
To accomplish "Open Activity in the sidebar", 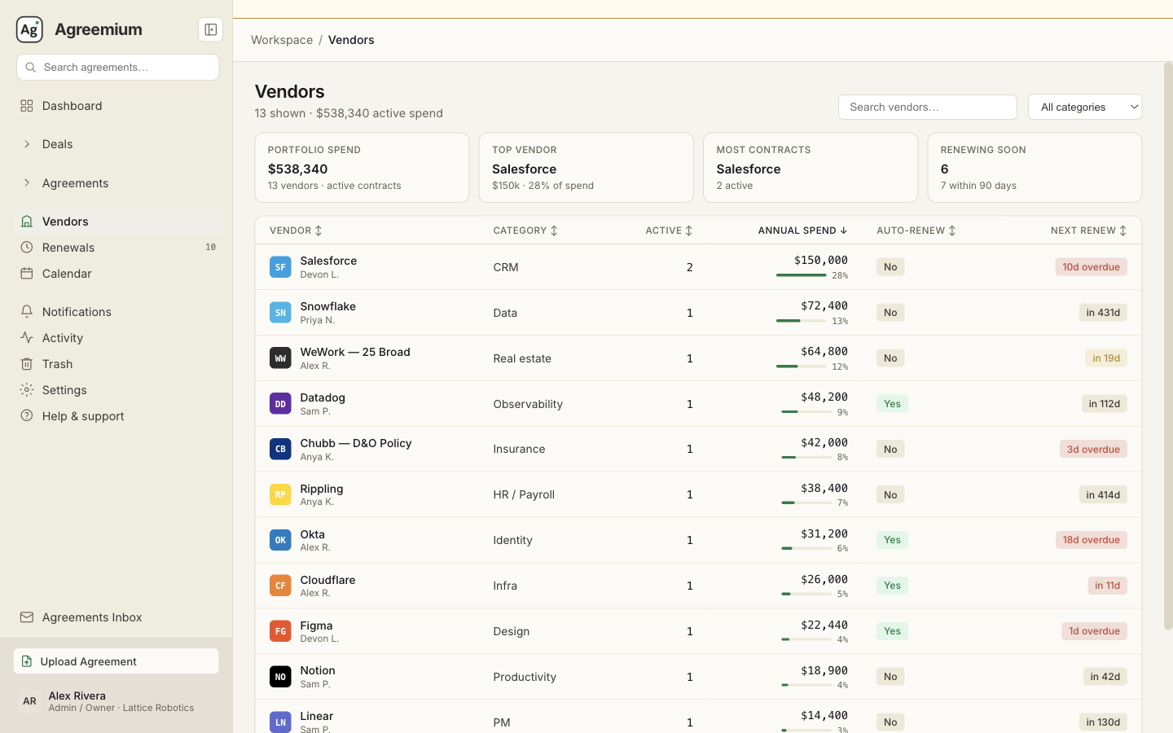I will pos(118,338).
